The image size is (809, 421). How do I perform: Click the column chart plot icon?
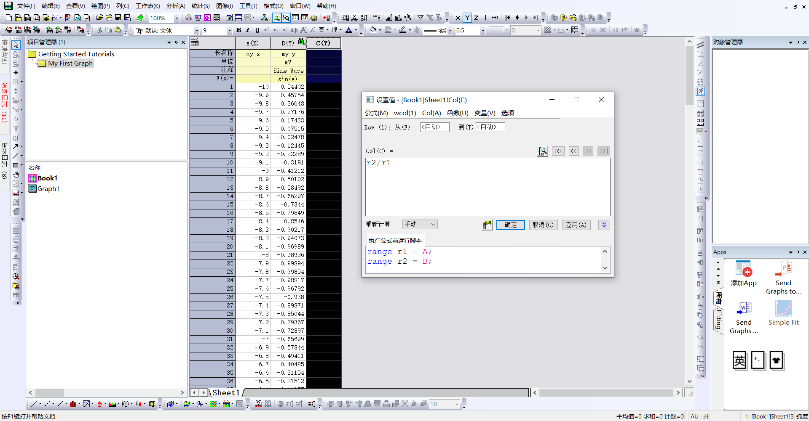pos(73,404)
